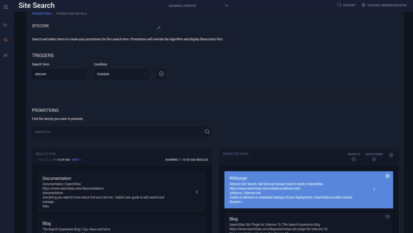Click the Move Down arrow button

(374, 159)
